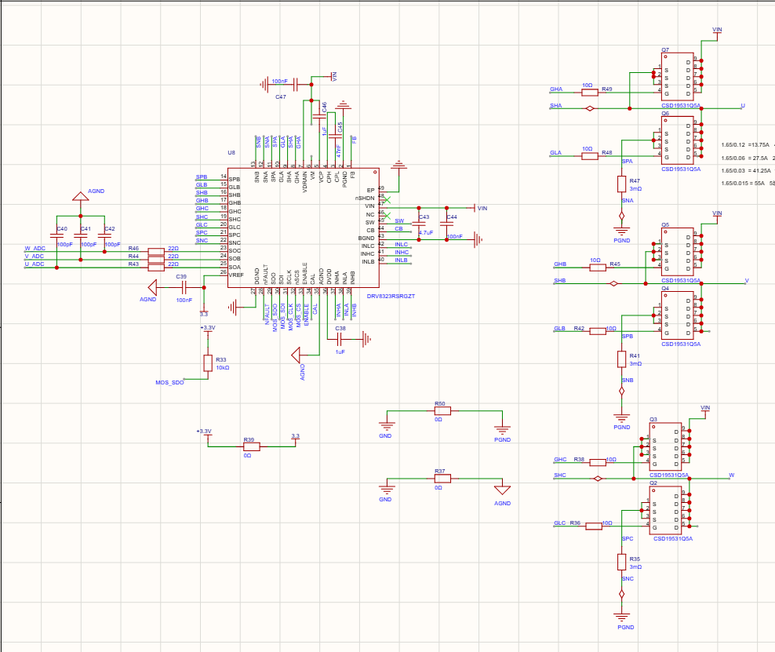This screenshot has height=652, width=775.
Task: Click the AGND power symbol above C41
Action: (x=81, y=196)
